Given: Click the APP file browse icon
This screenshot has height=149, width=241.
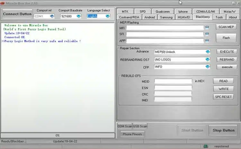Looking at the screenshot, I should (207, 41).
